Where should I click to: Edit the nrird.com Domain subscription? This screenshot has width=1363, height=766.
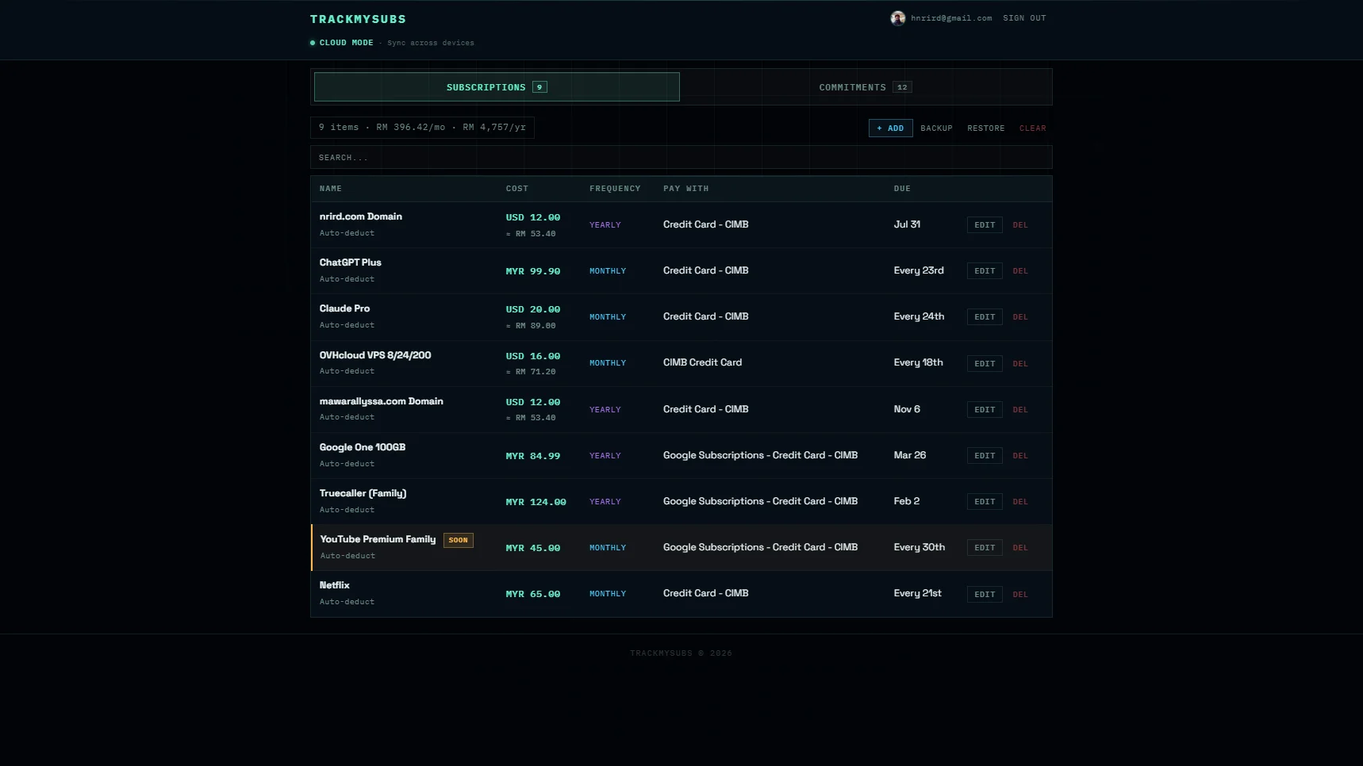pyautogui.click(x=985, y=225)
